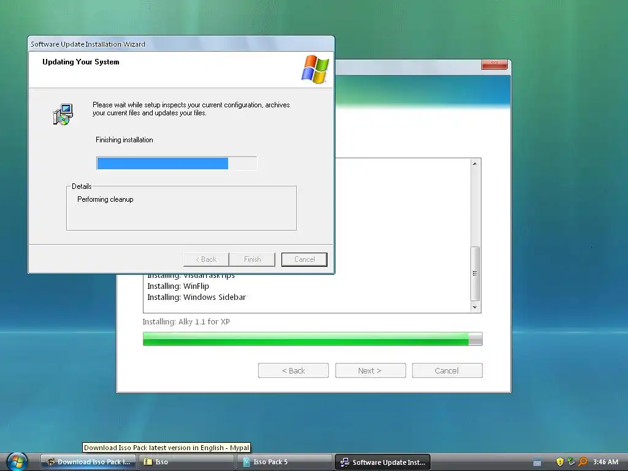The image size is (628, 471).
Task: Click Cancel in the Isso Pack installer
Action: tap(447, 370)
